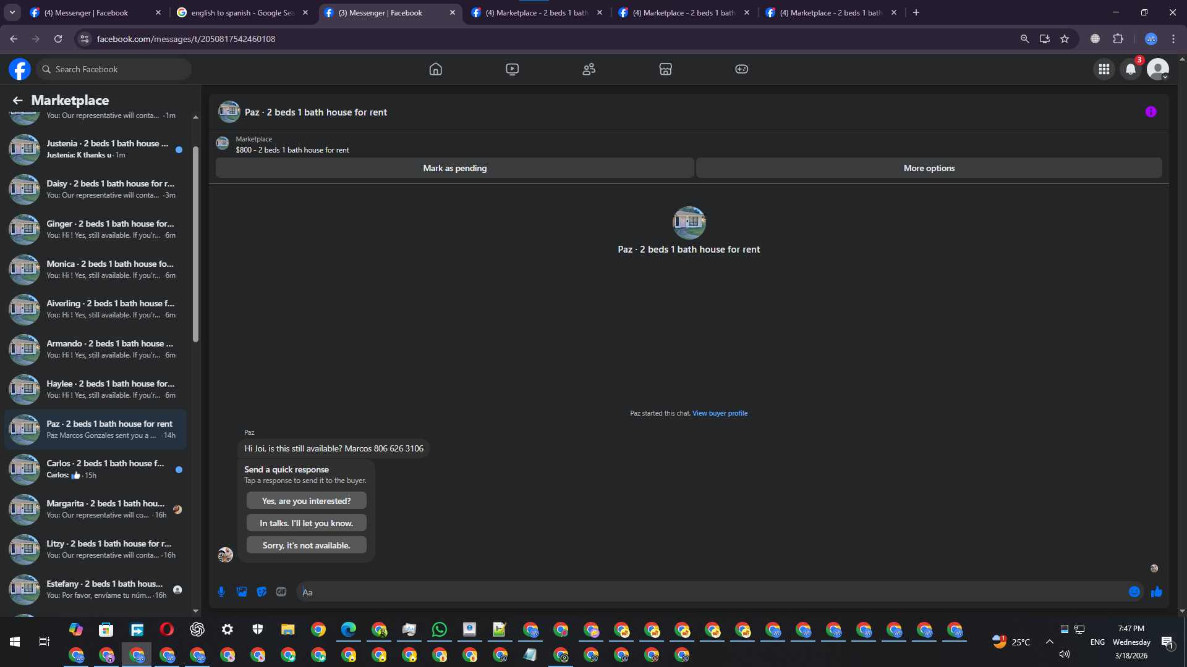Open the Friends icon in top navigation

coord(589,69)
